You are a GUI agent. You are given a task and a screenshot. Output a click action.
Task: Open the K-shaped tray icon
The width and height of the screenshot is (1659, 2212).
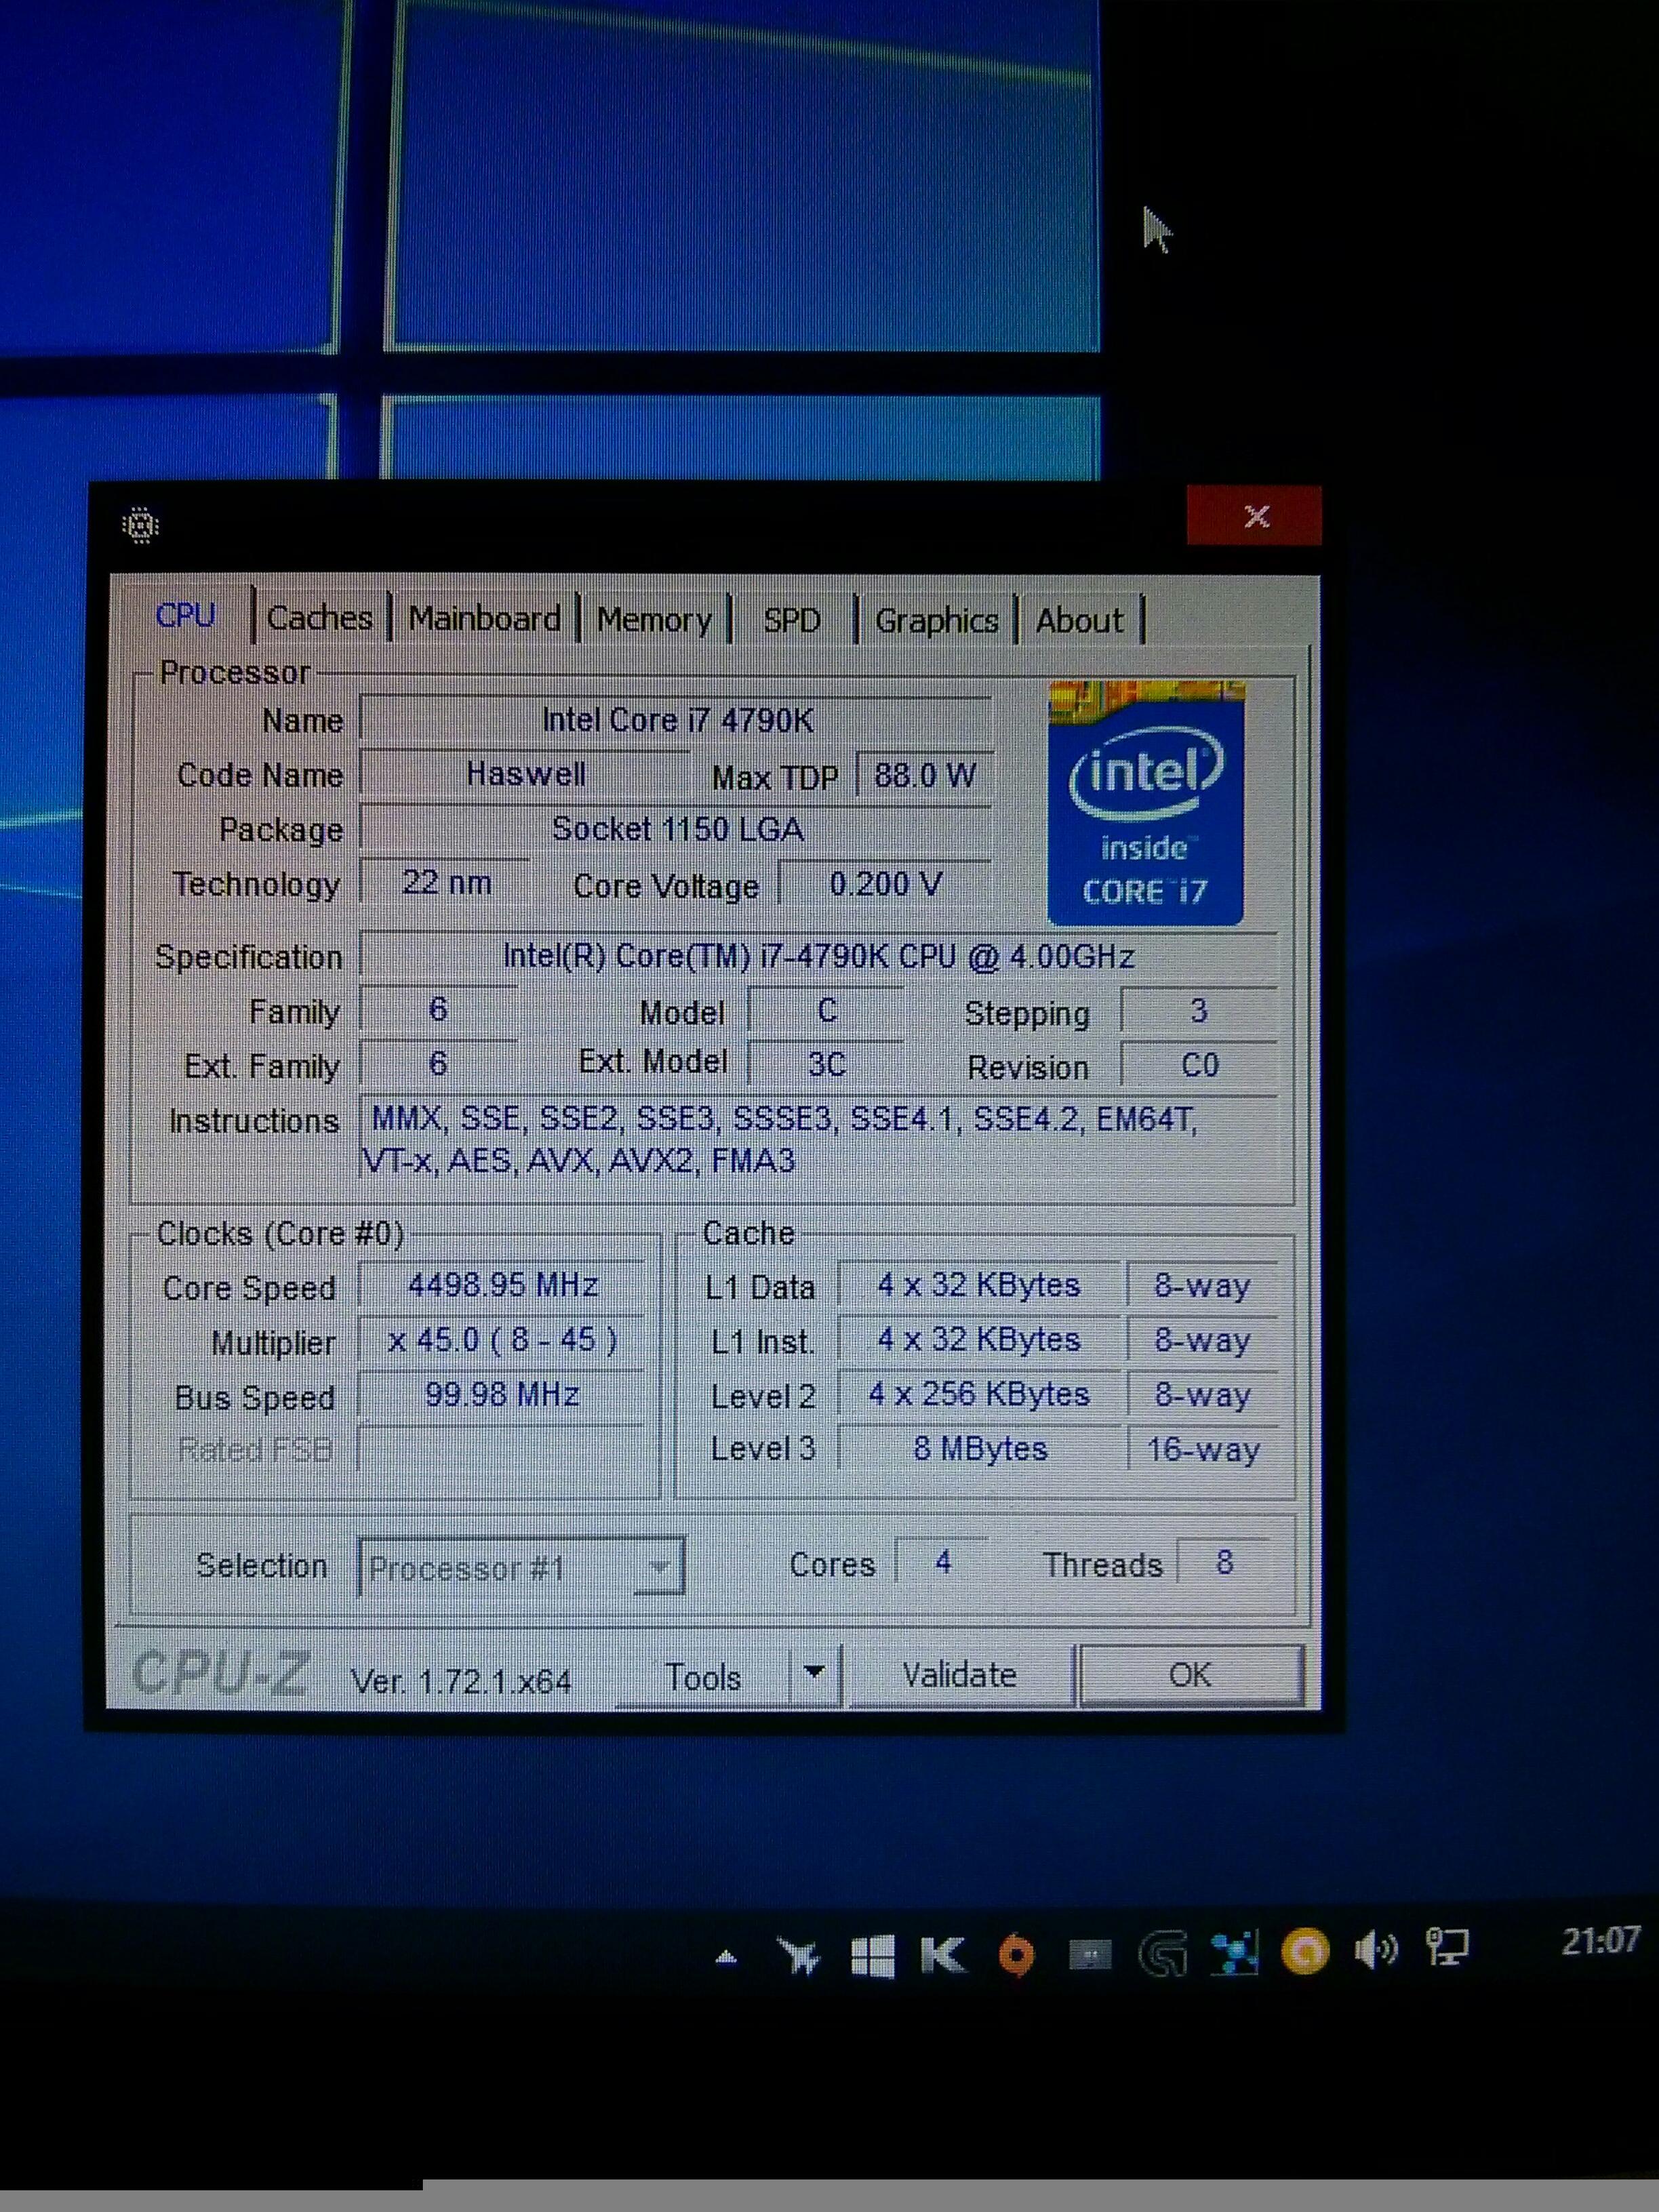[943, 1953]
